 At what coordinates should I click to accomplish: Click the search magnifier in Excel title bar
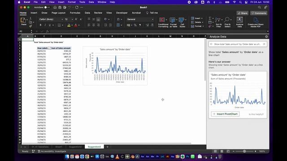(x=260, y=8)
